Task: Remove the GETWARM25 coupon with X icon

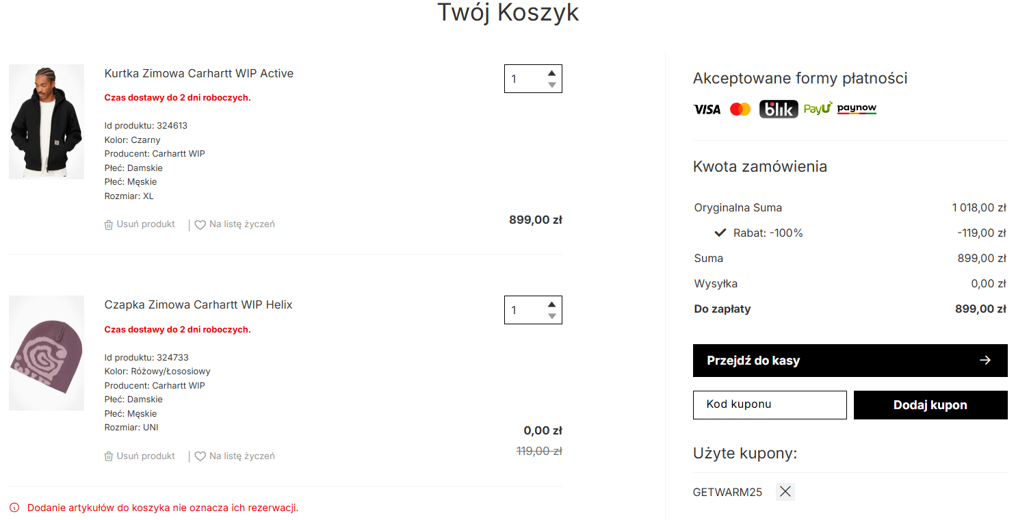Action: coord(785,492)
